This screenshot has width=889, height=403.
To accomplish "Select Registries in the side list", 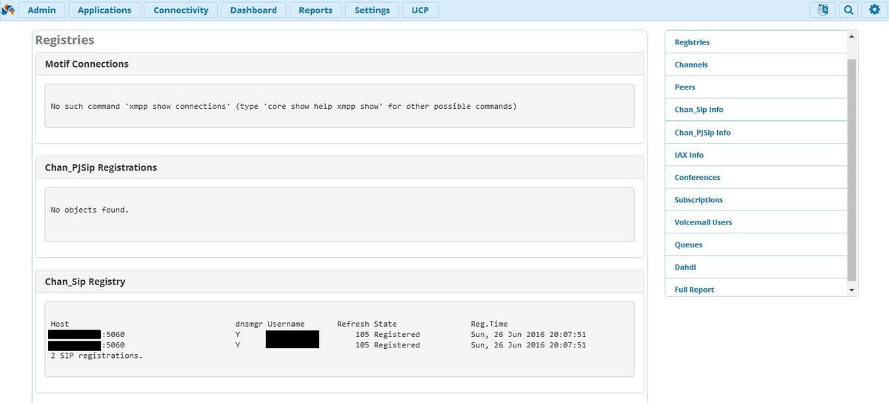I will pyautogui.click(x=756, y=42).
